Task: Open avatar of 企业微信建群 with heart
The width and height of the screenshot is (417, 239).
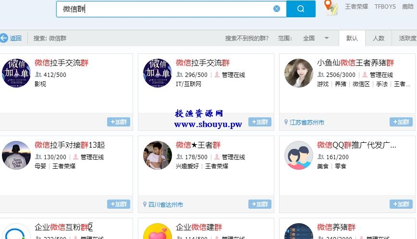Action: pyautogui.click(x=158, y=231)
